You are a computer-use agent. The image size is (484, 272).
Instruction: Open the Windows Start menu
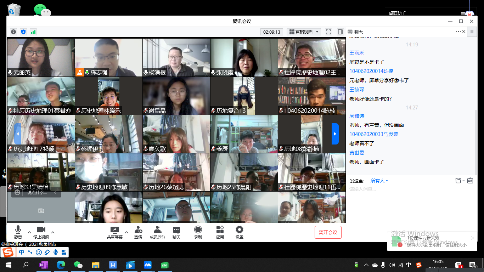point(9,265)
